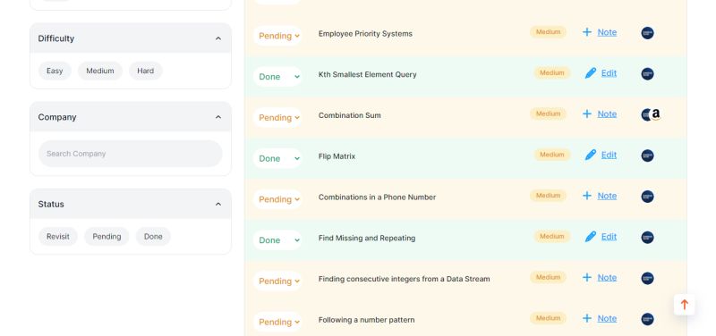
Task: Open the Done status dropdown for Flip Matrix
Action: [277, 159]
